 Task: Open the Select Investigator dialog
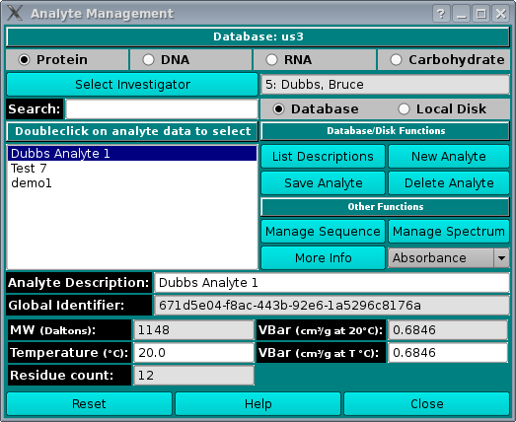tap(132, 85)
